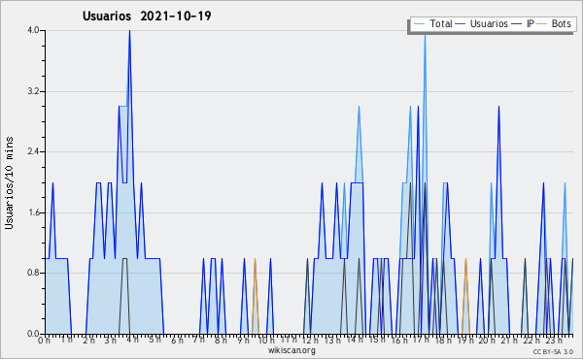This screenshot has width=583, height=359.
Task: Click the y-axis value '0.8'
Action: coord(33,274)
